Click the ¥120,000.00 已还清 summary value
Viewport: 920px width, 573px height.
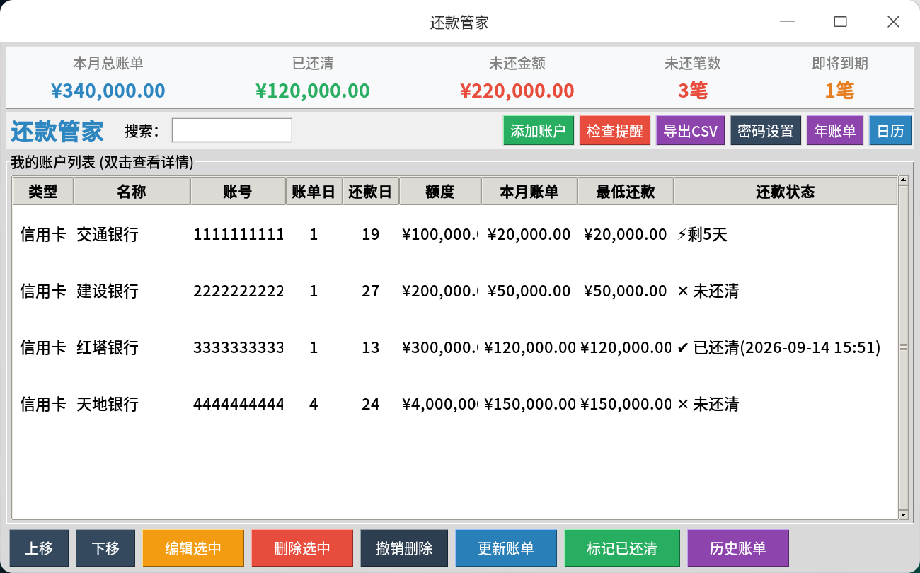[313, 91]
